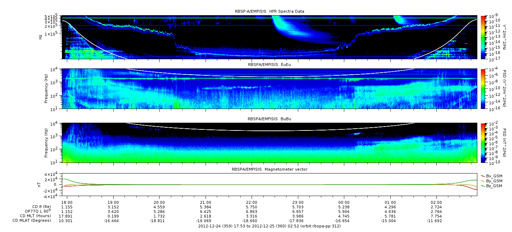Click the Magnetometer vector plot title
The height and width of the screenshot is (232, 512).
point(269,169)
